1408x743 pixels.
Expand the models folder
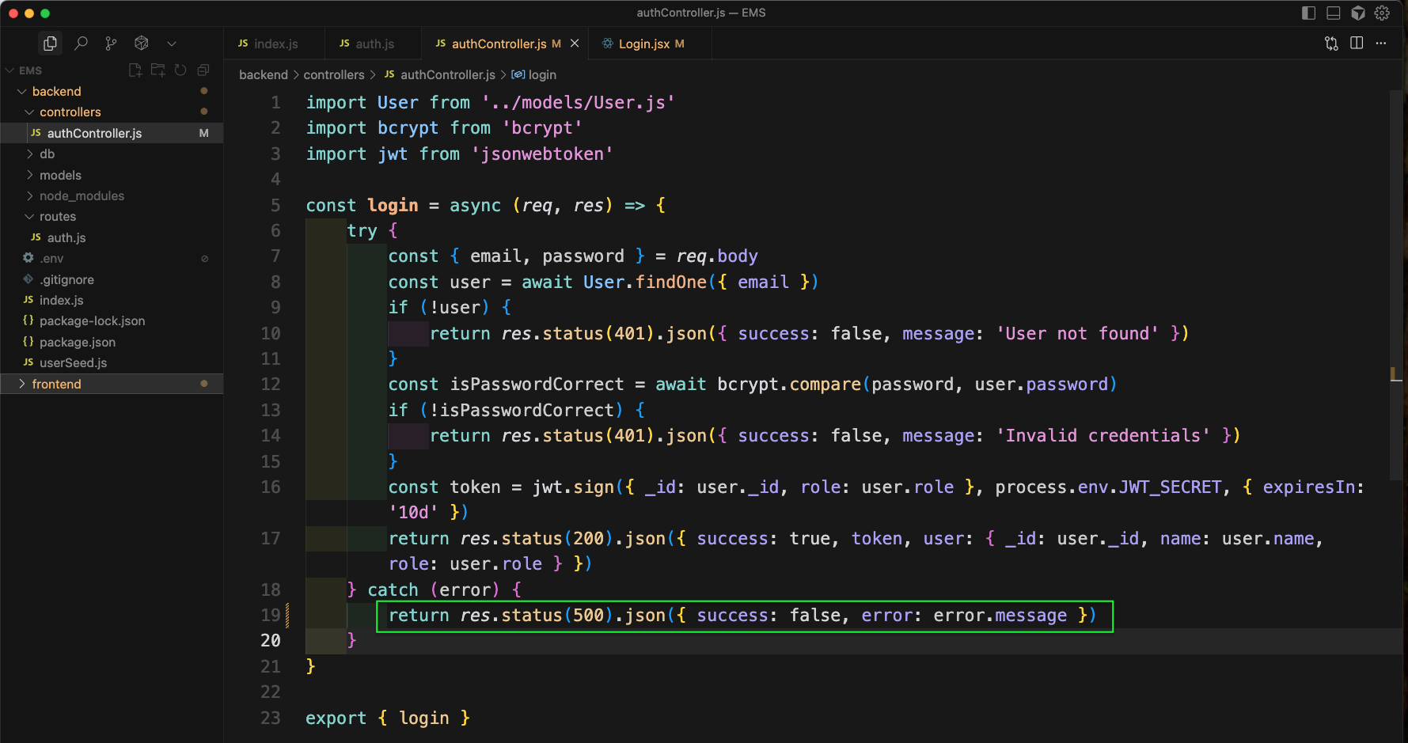coord(112,175)
